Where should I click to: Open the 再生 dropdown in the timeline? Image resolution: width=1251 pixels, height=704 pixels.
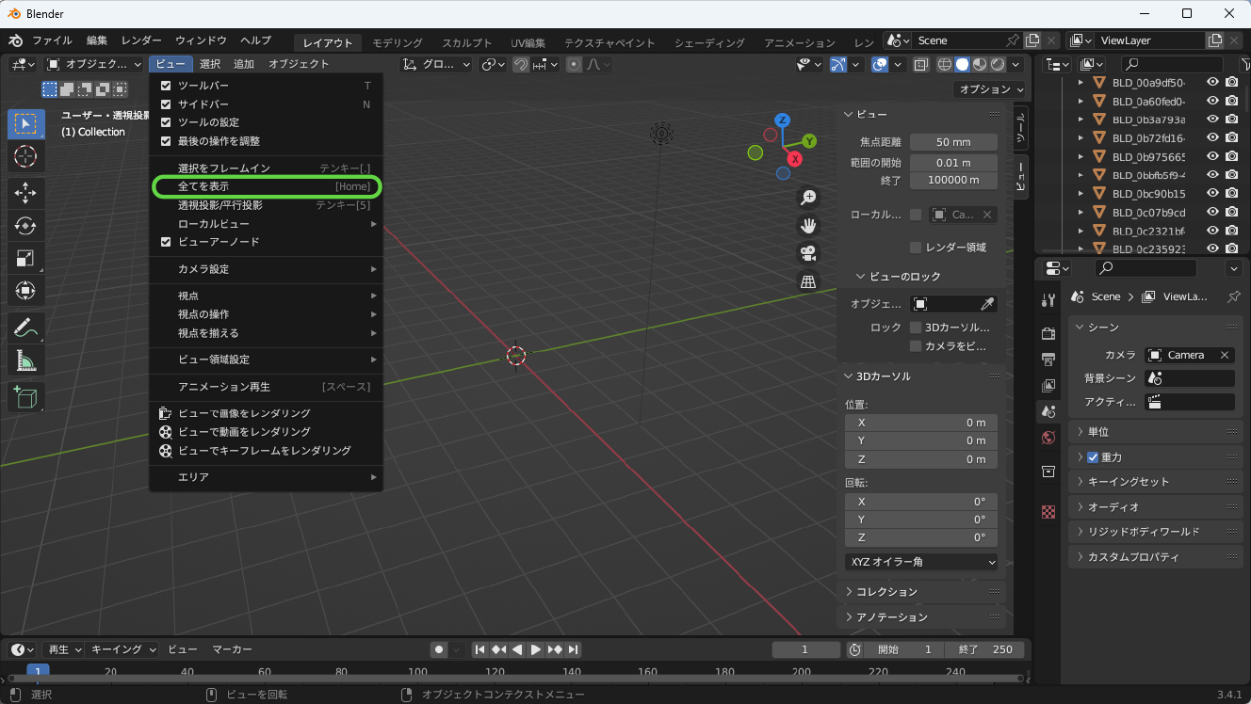coord(64,649)
